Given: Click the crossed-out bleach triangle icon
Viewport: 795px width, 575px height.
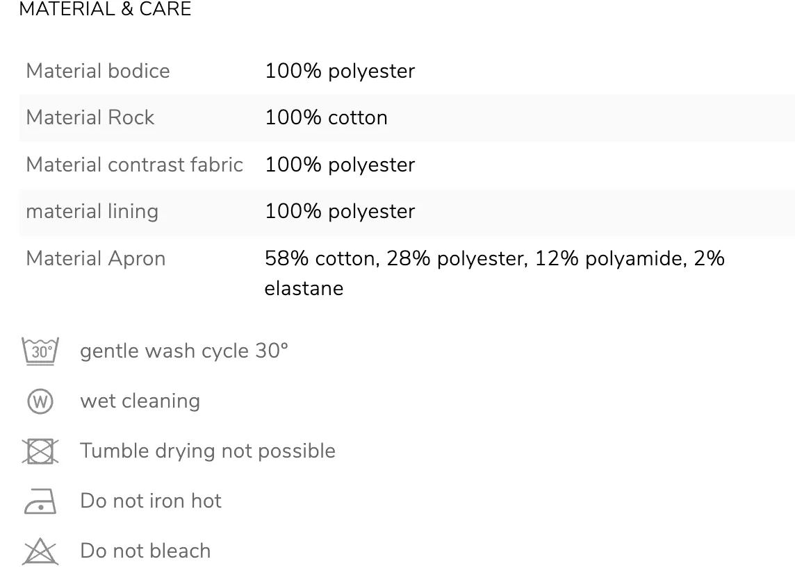Looking at the screenshot, I should (x=40, y=551).
